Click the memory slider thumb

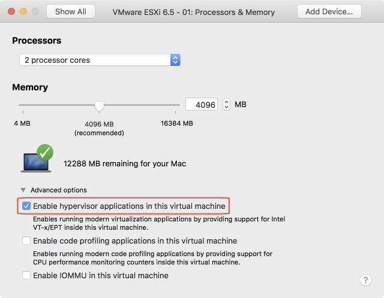pos(100,107)
